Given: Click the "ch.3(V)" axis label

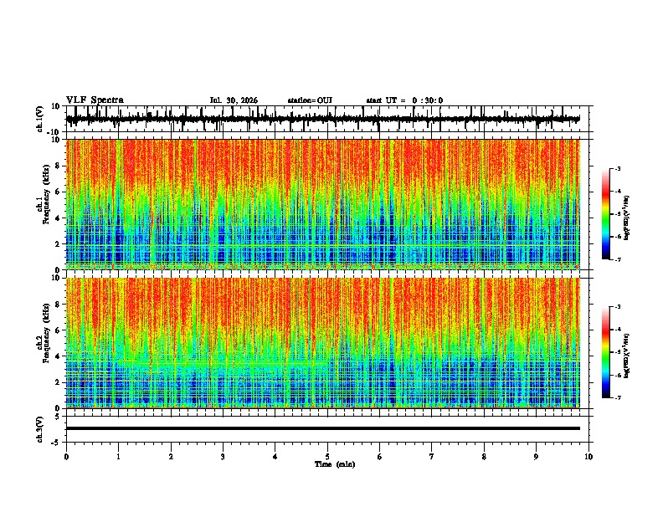Looking at the screenshot, I should coord(40,429).
